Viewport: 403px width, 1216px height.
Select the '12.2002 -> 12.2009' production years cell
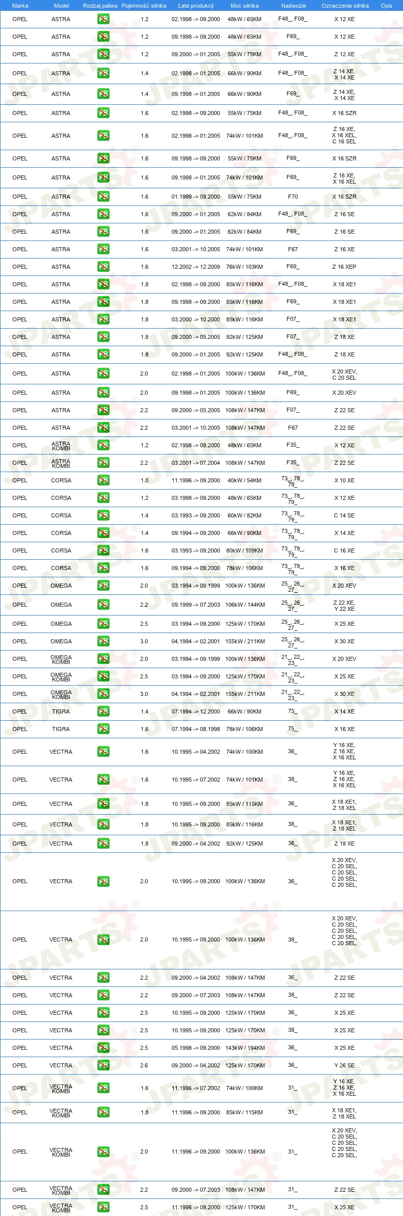pyautogui.click(x=196, y=267)
